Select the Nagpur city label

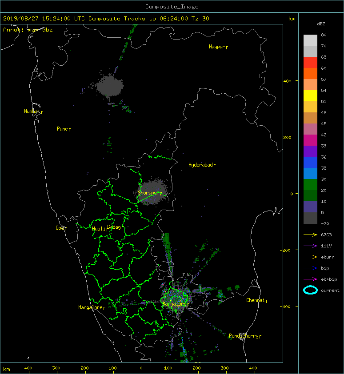pyautogui.click(x=217, y=47)
